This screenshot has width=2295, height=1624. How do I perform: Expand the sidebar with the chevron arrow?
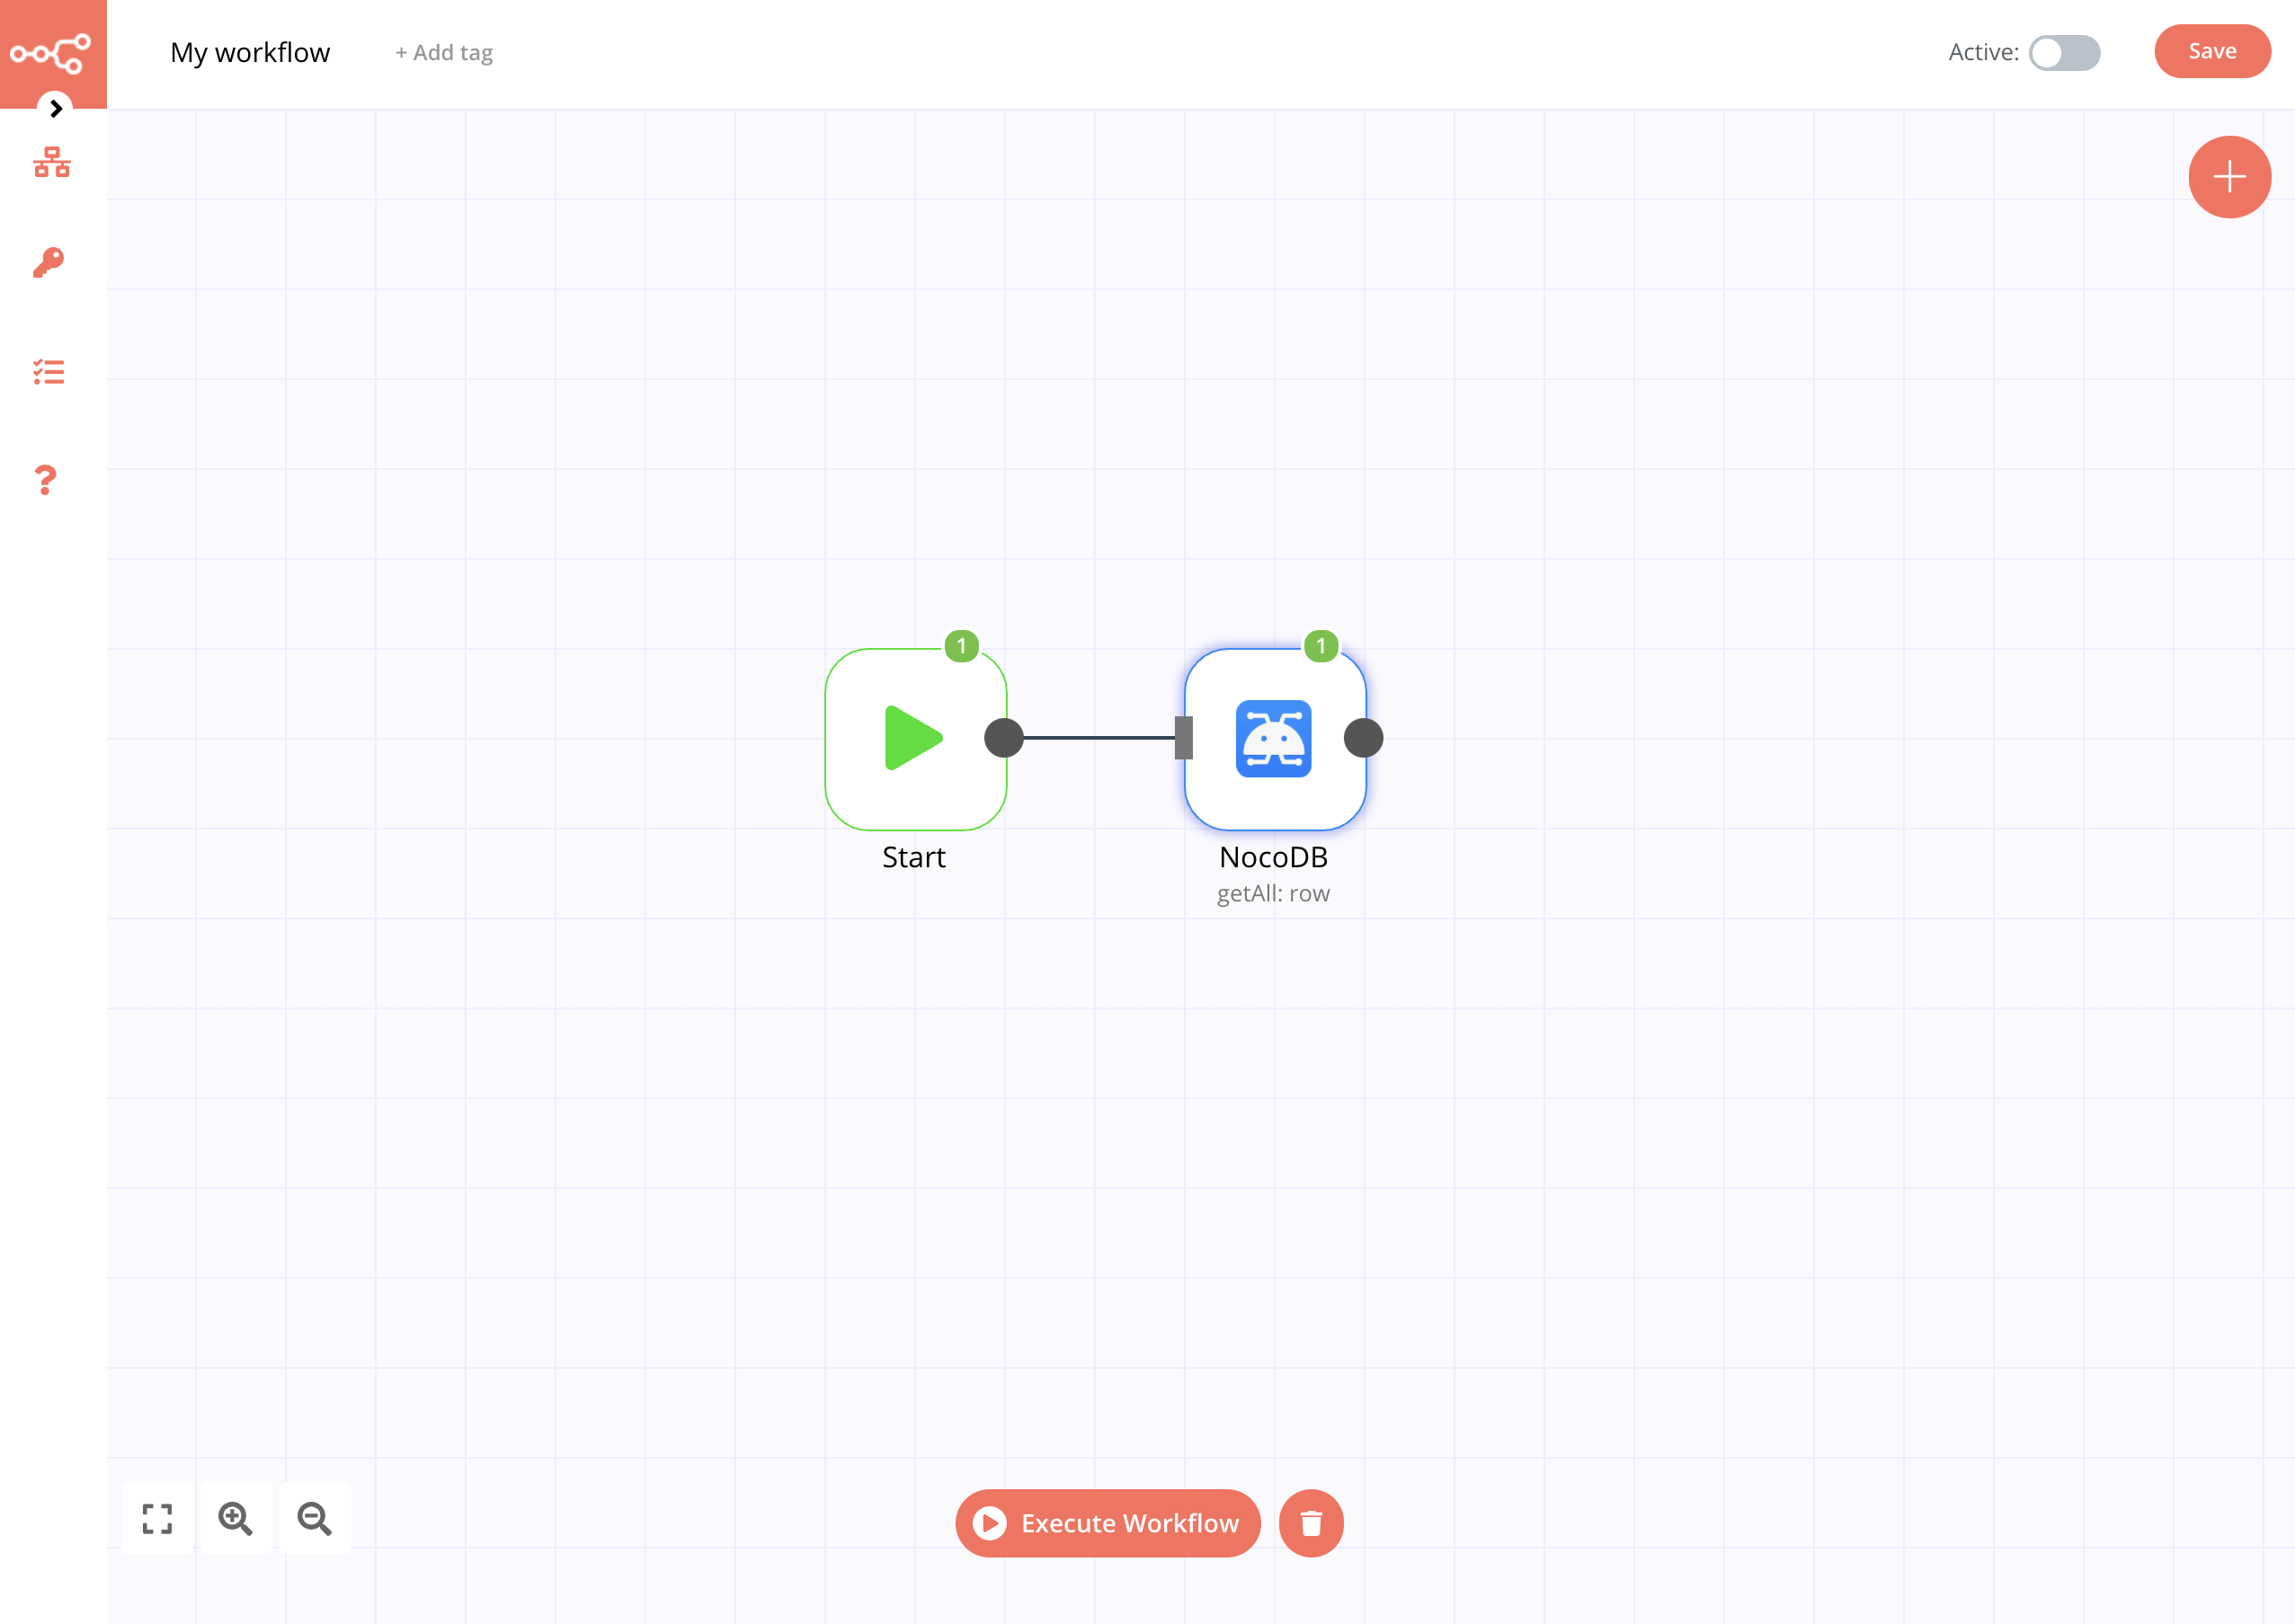point(55,109)
